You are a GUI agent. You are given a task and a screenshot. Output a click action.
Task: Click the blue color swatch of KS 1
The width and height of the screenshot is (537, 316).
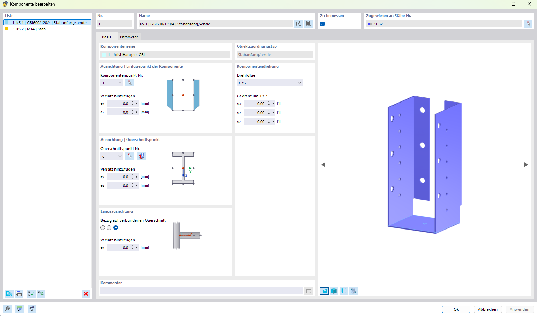point(6,22)
